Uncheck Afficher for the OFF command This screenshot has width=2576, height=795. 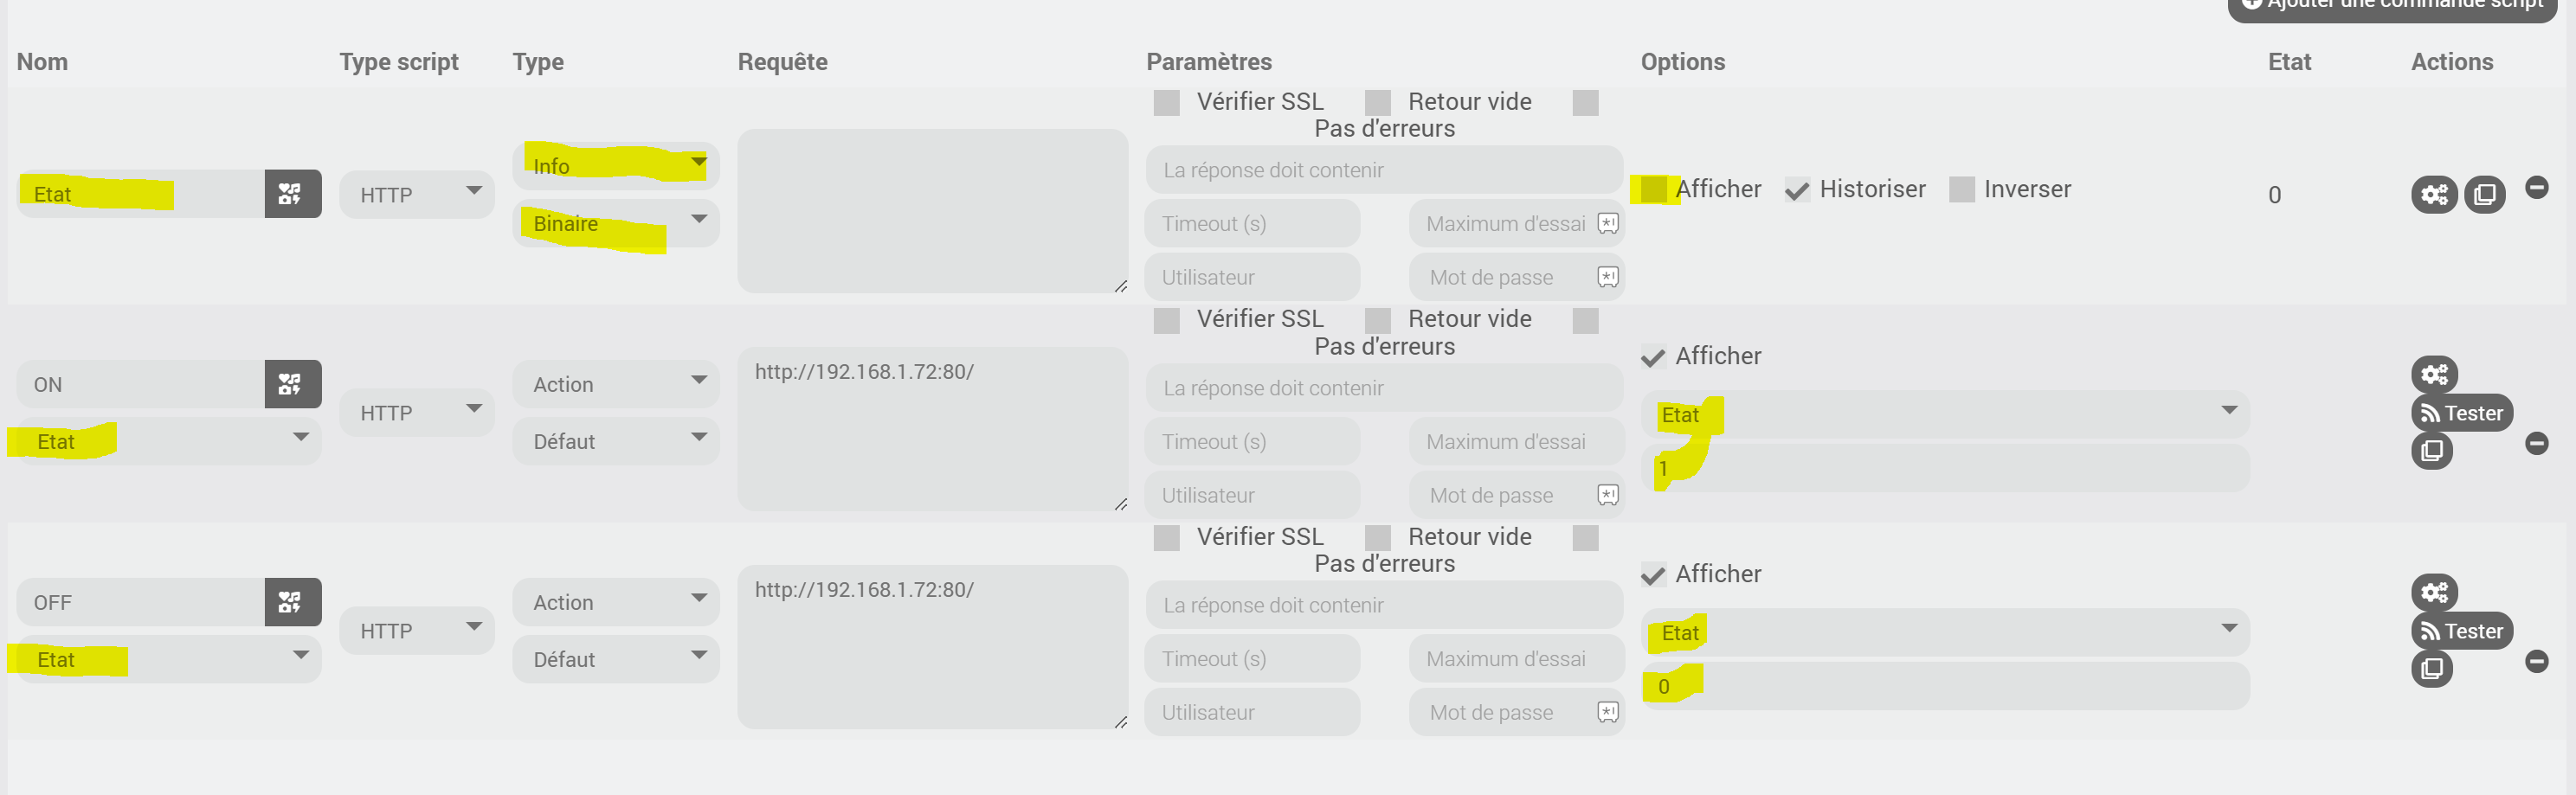(1653, 575)
